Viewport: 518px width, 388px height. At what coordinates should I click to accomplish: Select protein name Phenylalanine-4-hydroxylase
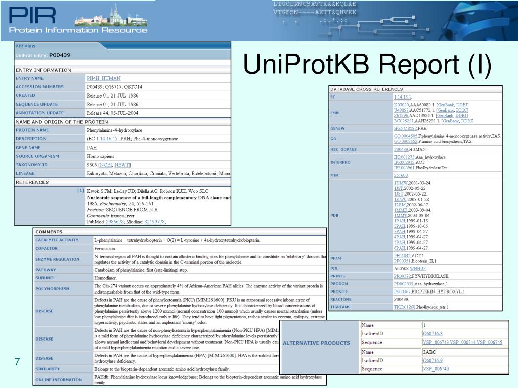click(114, 130)
